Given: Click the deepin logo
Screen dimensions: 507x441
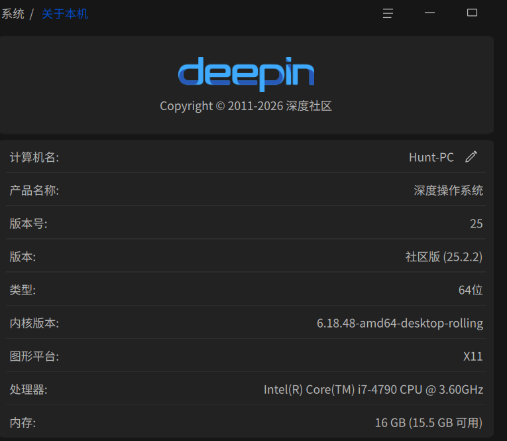Looking at the screenshot, I should pos(246,74).
